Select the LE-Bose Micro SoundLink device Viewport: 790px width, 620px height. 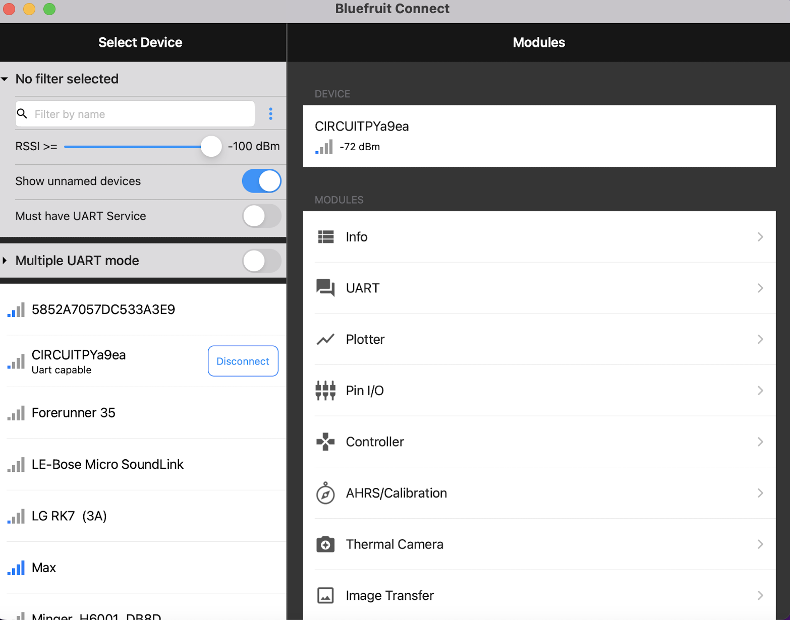(x=143, y=464)
